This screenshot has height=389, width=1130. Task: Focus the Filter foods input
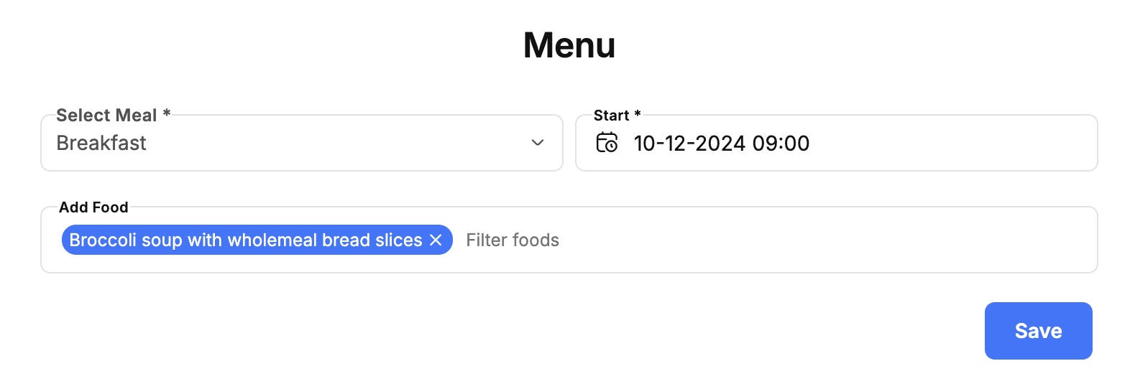pos(776,240)
